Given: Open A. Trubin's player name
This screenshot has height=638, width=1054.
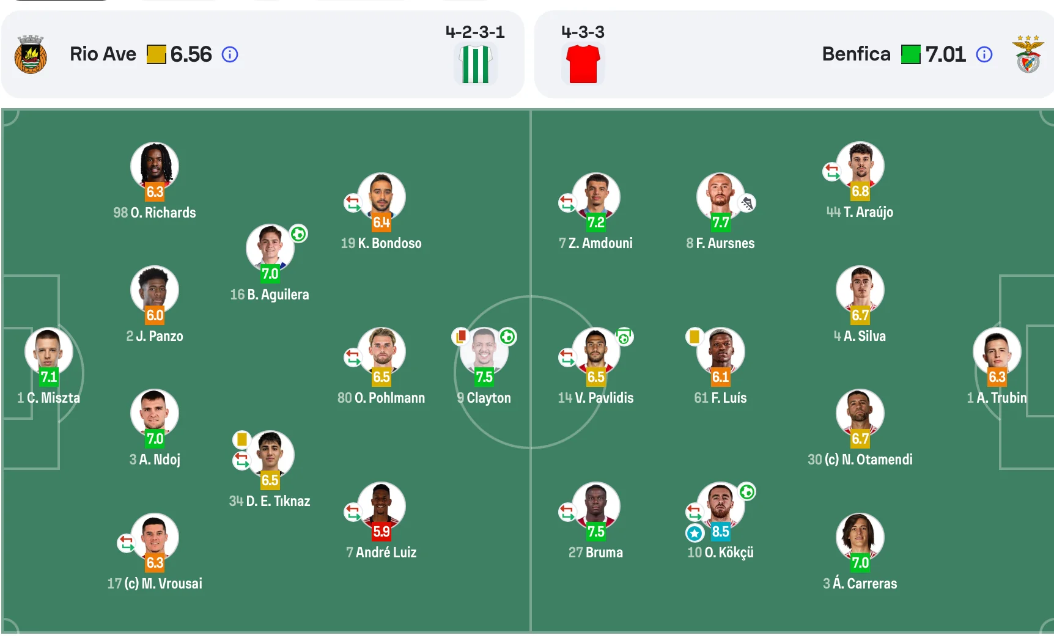Looking at the screenshot, I should click(1001, 398).
